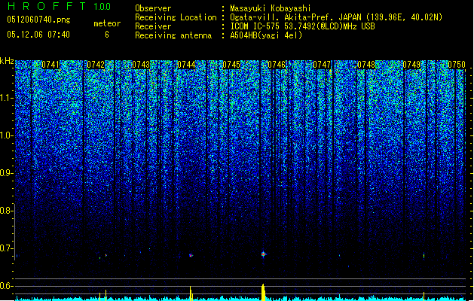
Task: Click the meteor count label
Action: click(x=107, y=23)
